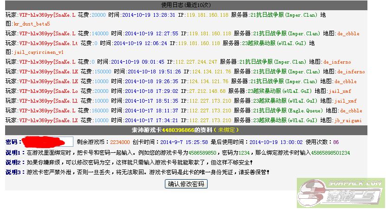Click the 使用次数 value 86
Image resolution: width=386 pixels, height=209 pixels.
pos(336,142)
